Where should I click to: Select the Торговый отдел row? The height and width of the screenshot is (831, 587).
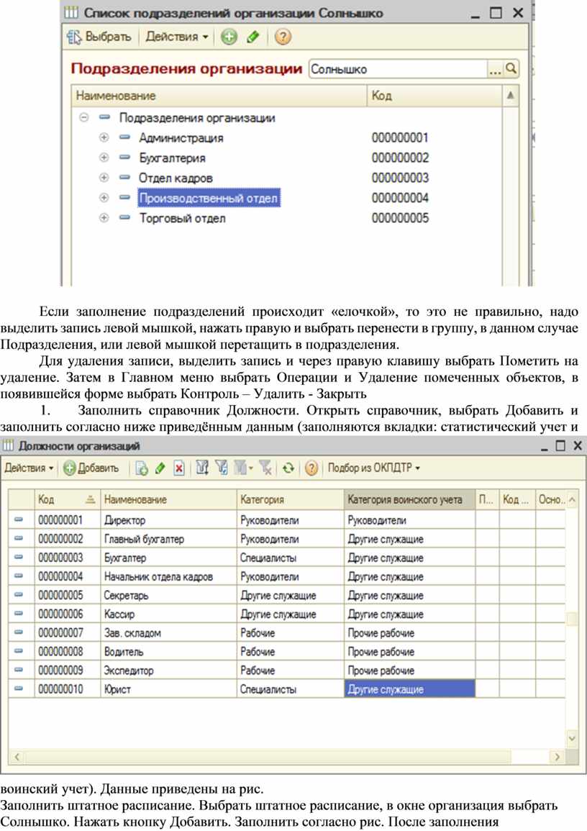click(286, 218)
